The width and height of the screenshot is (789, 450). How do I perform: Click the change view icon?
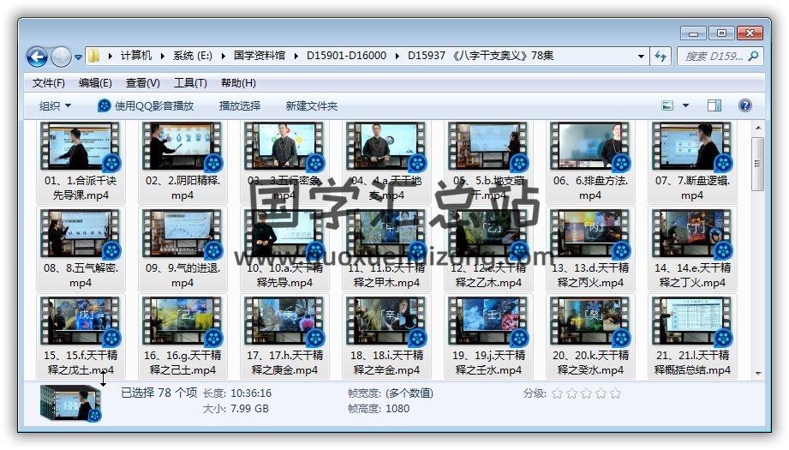(x=668, y=105)
